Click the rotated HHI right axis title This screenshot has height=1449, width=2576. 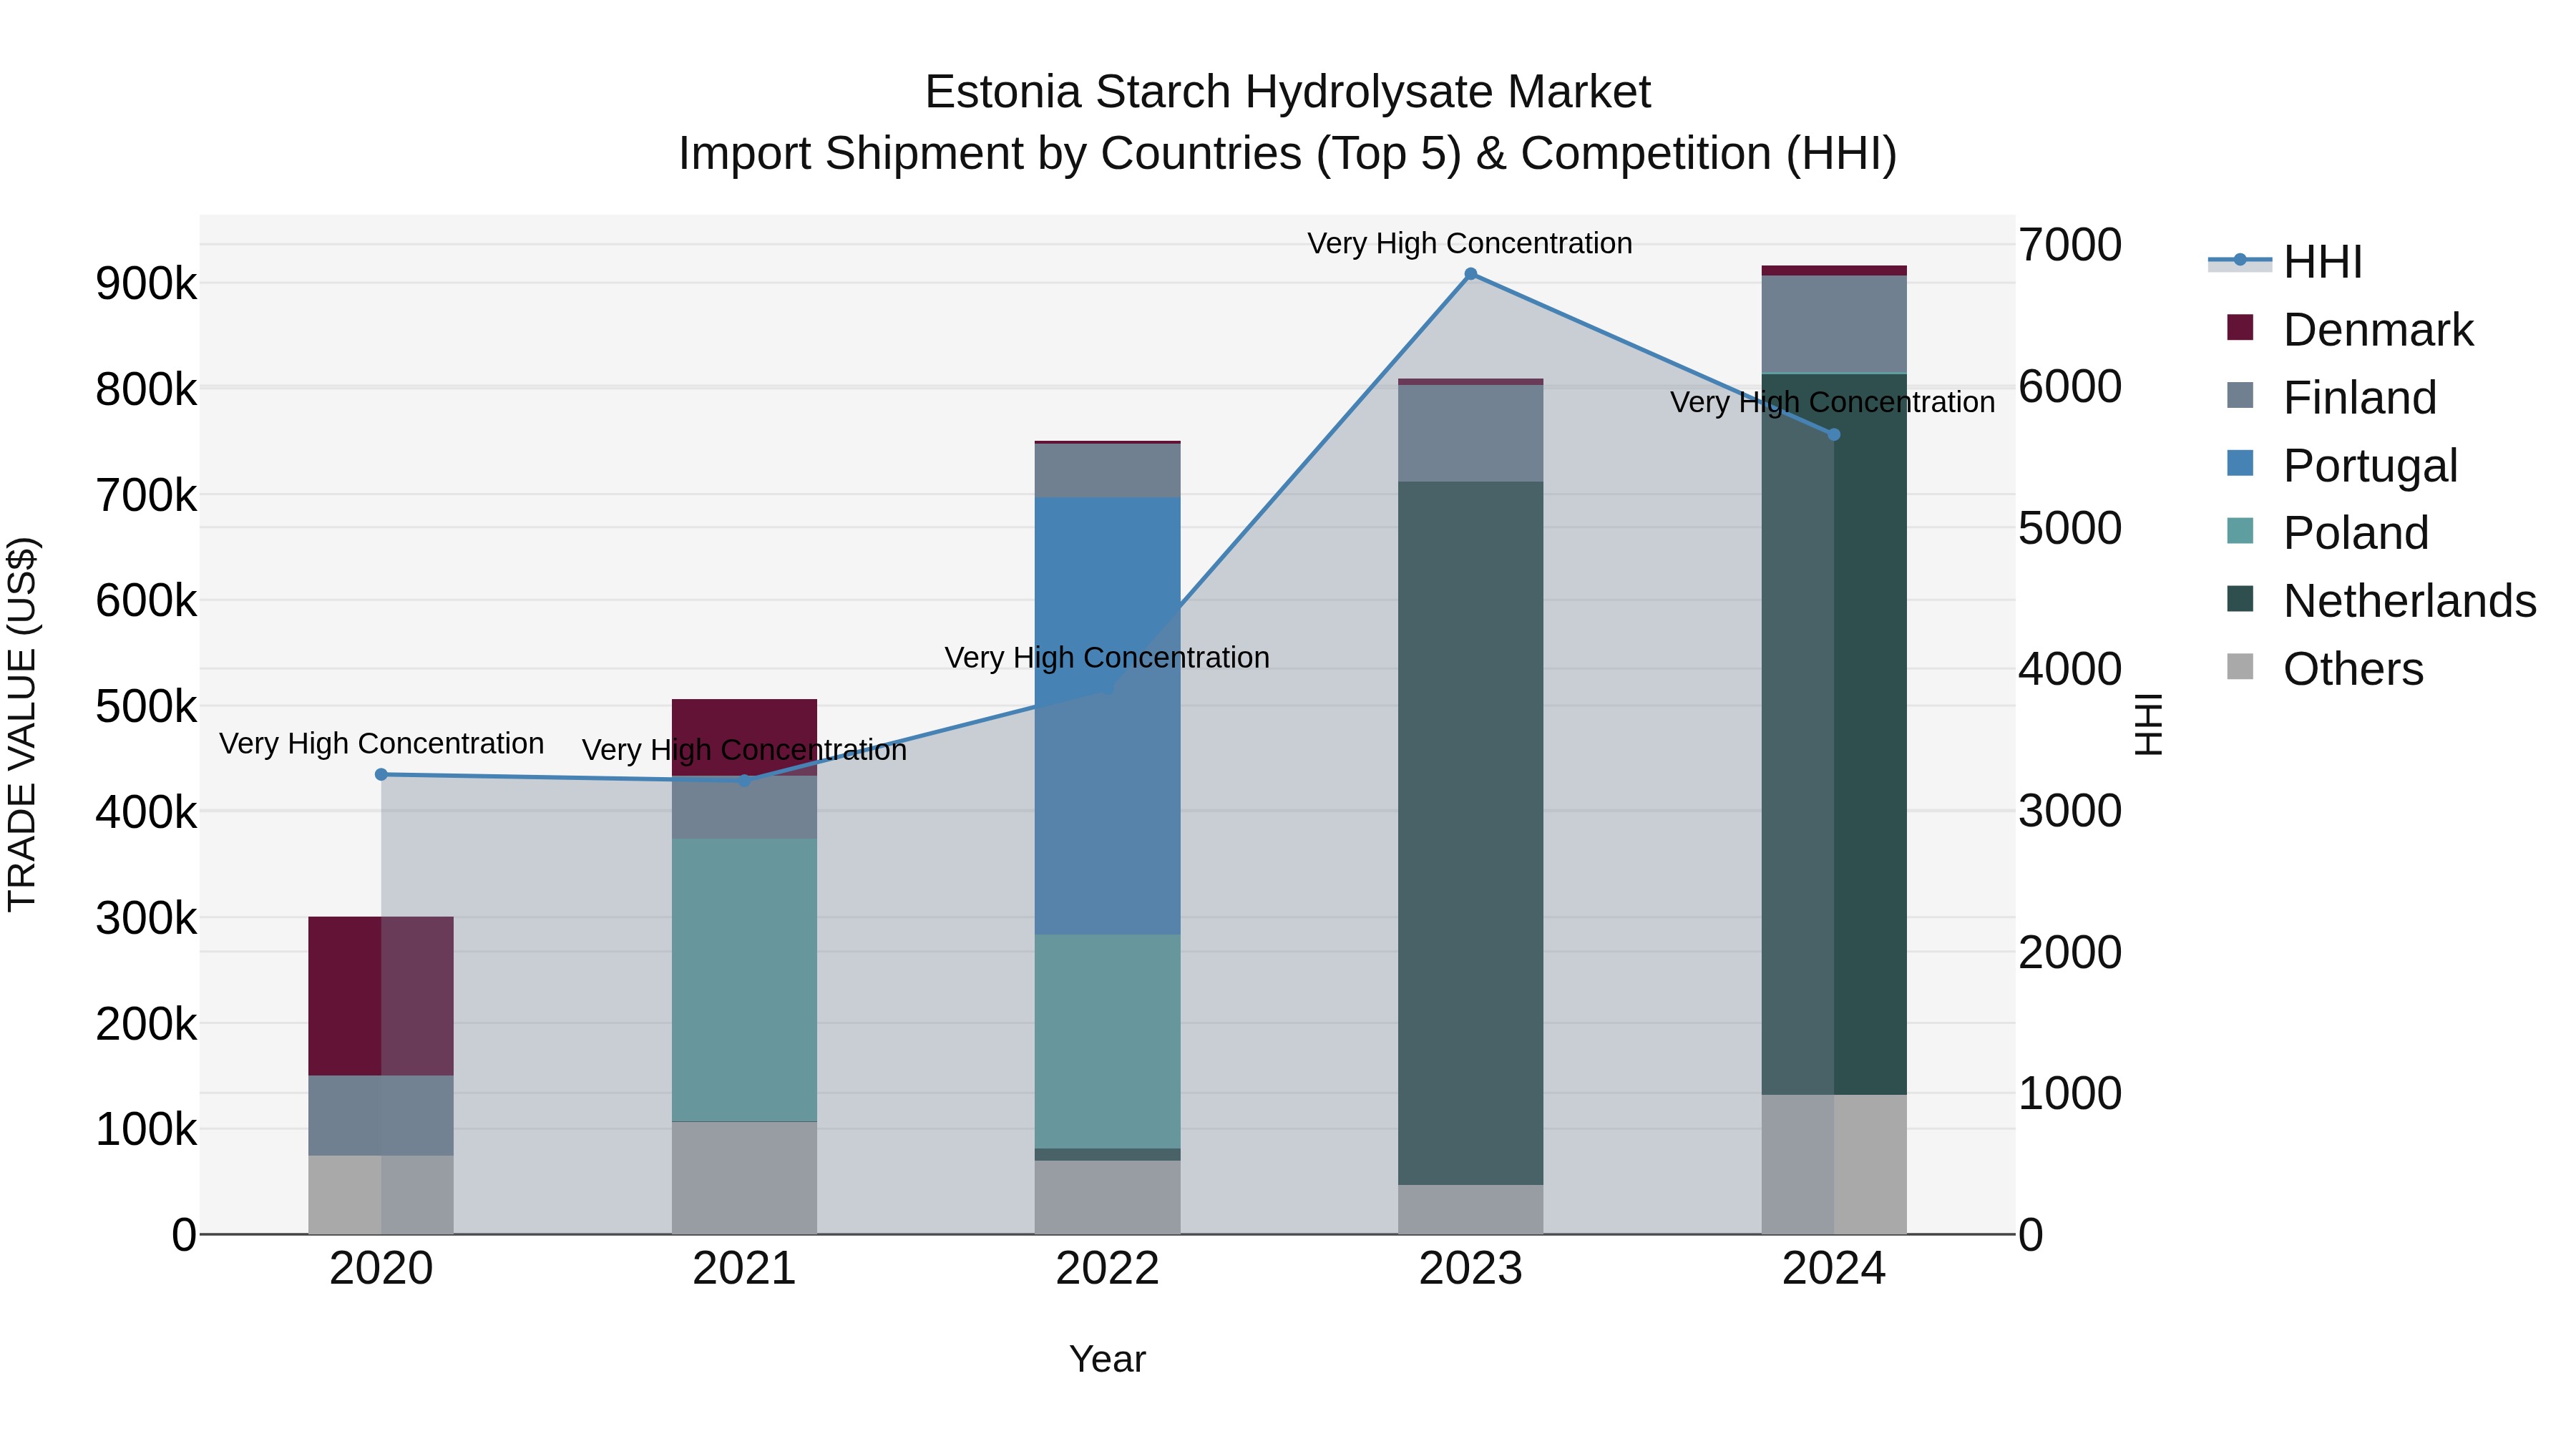point(2148,725)
